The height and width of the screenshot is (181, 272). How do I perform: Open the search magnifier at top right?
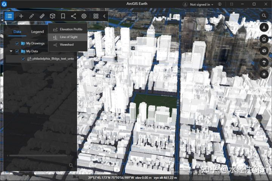click(264, 15)
